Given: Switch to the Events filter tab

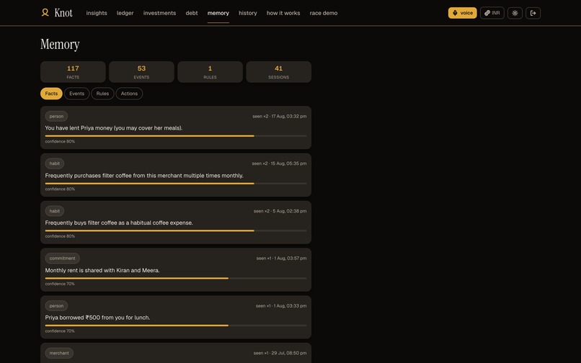Looking at the screenshot, I should pos(76,94).
